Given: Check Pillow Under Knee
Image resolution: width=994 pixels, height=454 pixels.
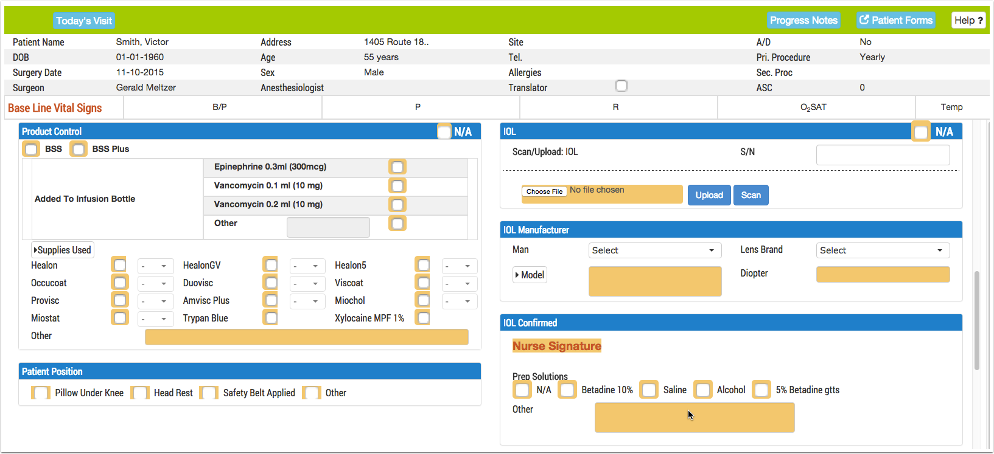Looking at the screenshot, I should click(41, 393).
